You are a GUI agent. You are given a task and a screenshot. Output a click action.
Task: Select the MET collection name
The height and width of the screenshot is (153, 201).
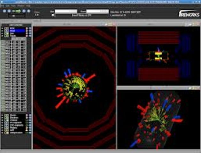[x=12, y=130]
